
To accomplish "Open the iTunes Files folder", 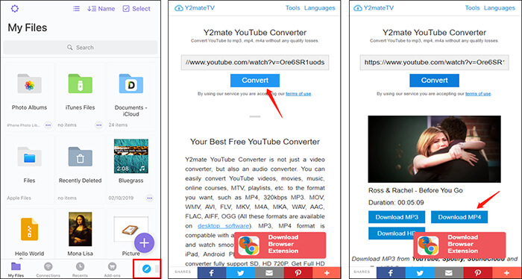I will 81,84.
